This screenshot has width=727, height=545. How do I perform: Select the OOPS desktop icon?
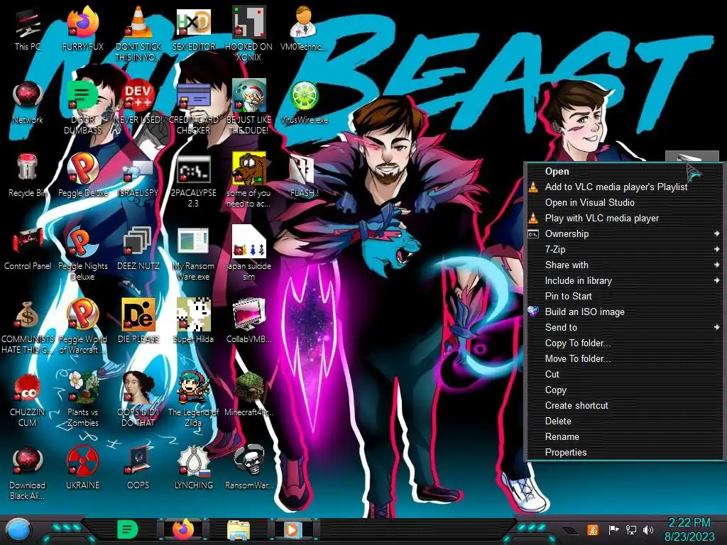click(138, 468)
